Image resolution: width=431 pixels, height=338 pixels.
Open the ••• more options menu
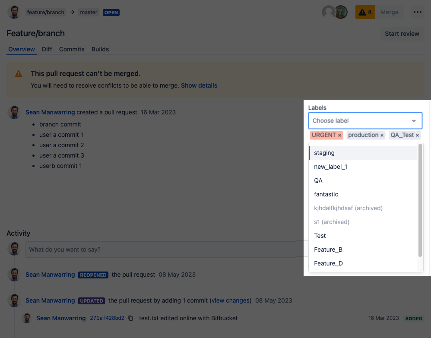point(417,12)
